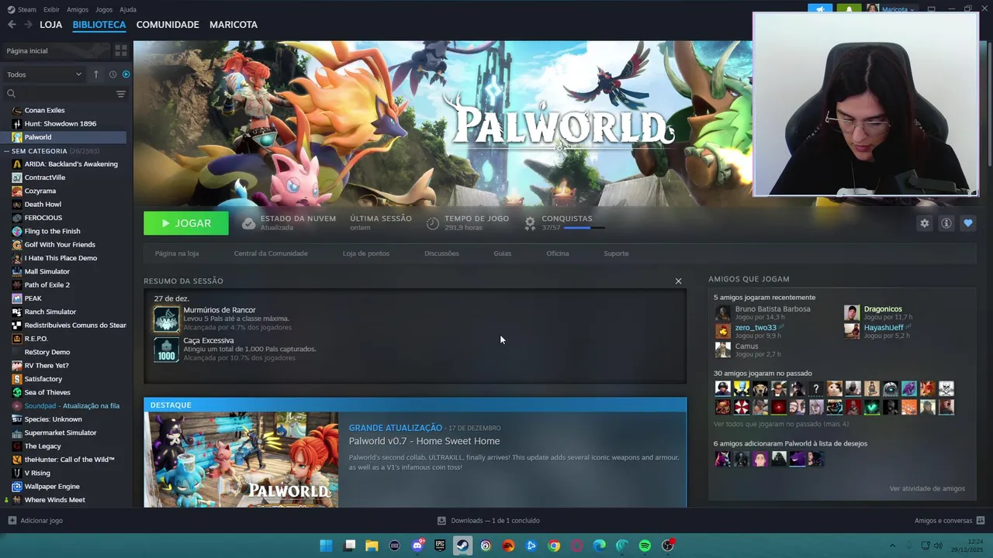Screen dimensions: 993x558
Task: Click the Murmúrios de Rancor achievement icon
Action: pyautogui.click(x=166, y=319)
